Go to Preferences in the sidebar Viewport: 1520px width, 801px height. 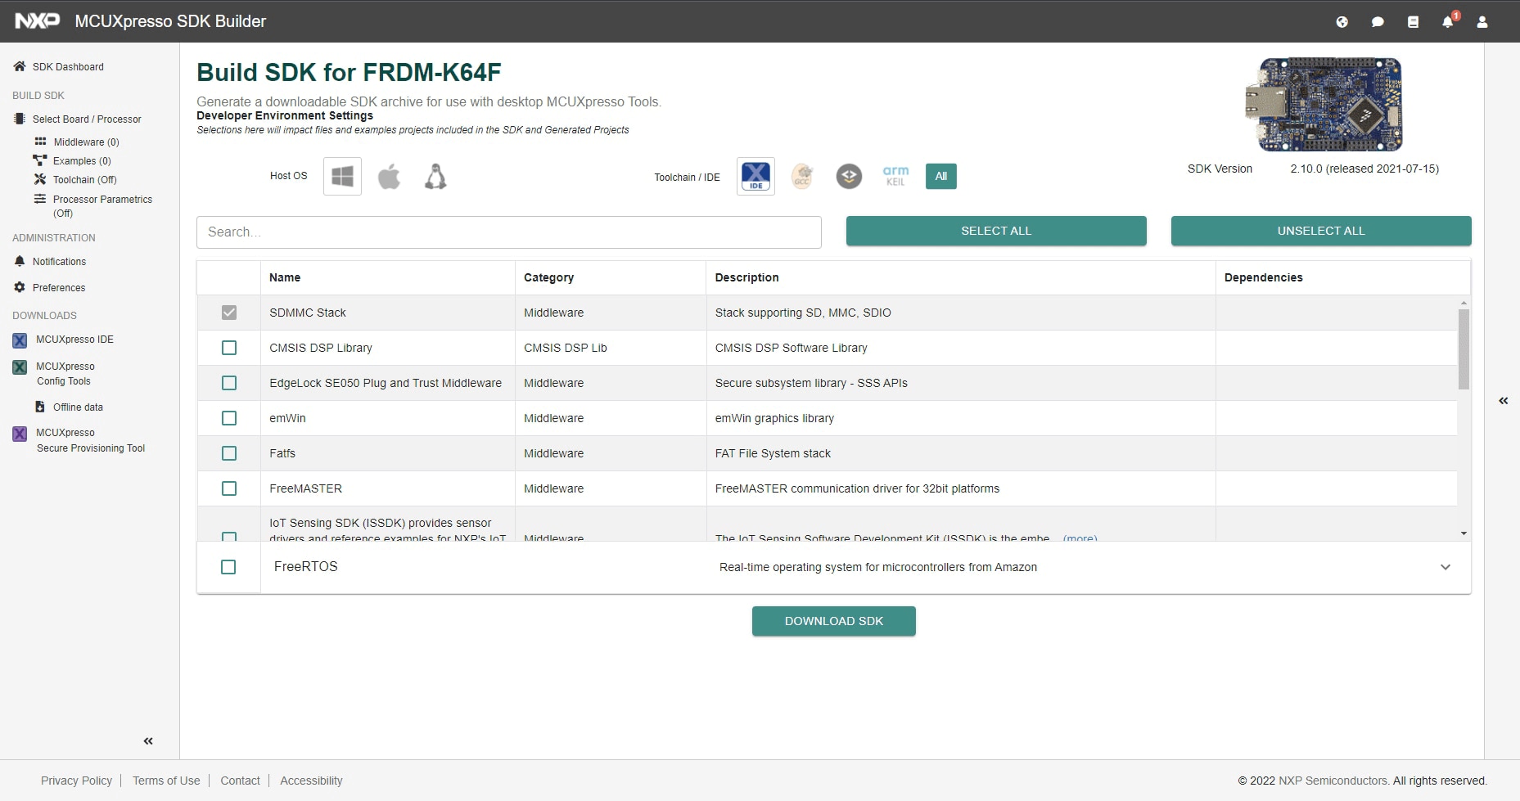click(x=59, y=287)
